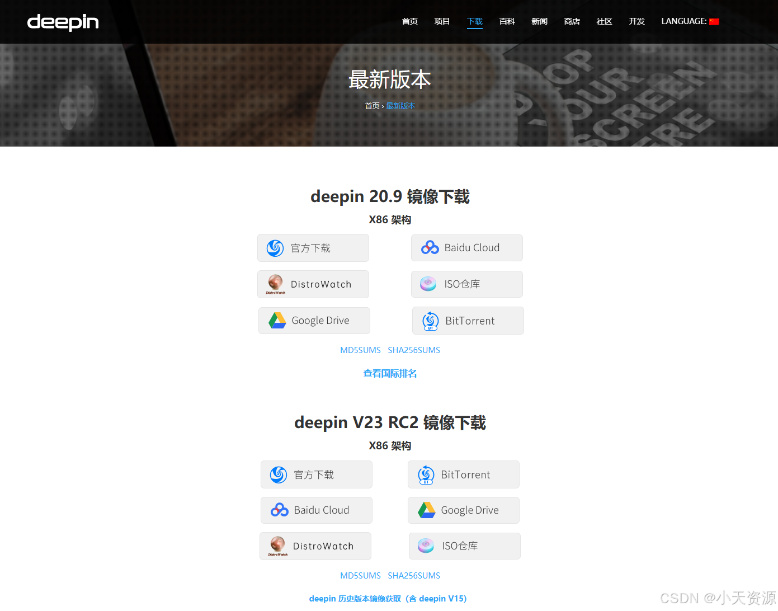
Task: Click 官方下载 label for V23 RC2
Action: pyautogui.click(x=314, y=474)
